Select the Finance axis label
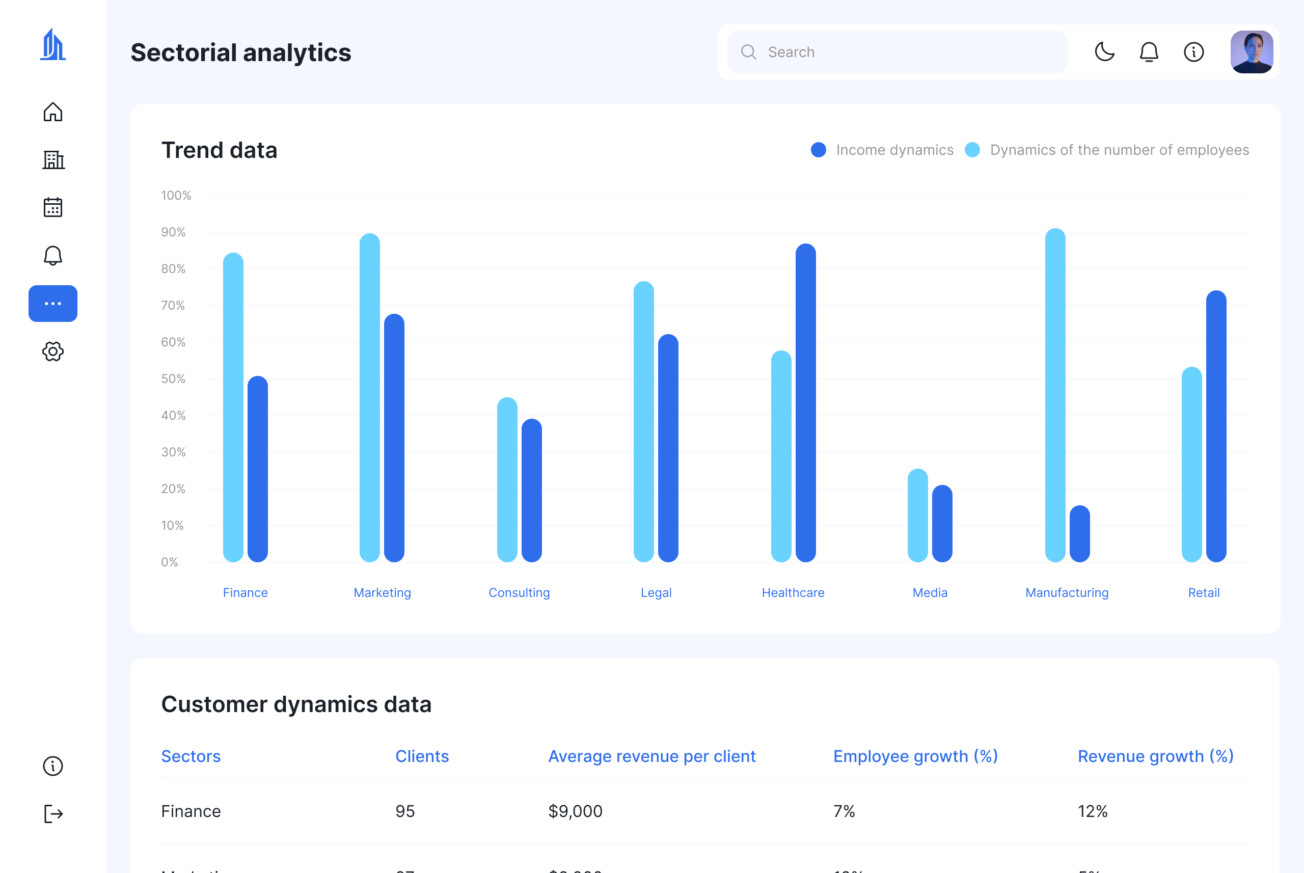1304x873 pixels. (245, 592)
